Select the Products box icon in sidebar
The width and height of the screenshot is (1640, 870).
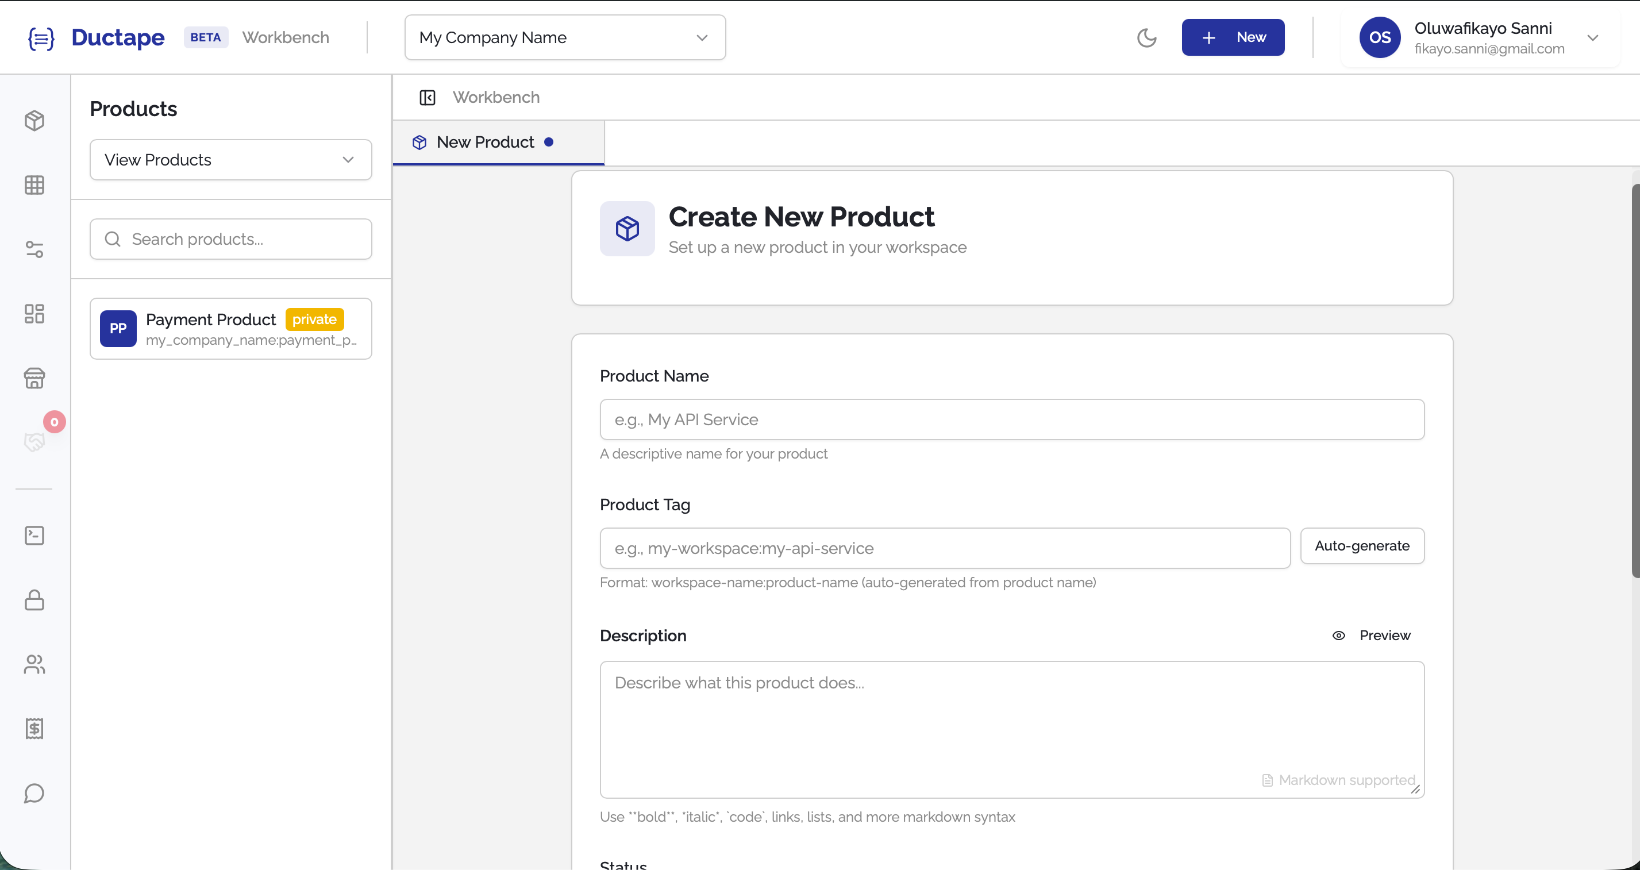pos(34,120)
